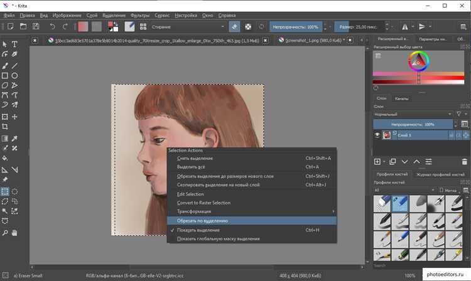Open layer properties sliders icon
Viewport: 471px width, 281px height.
tap(429, 162)
